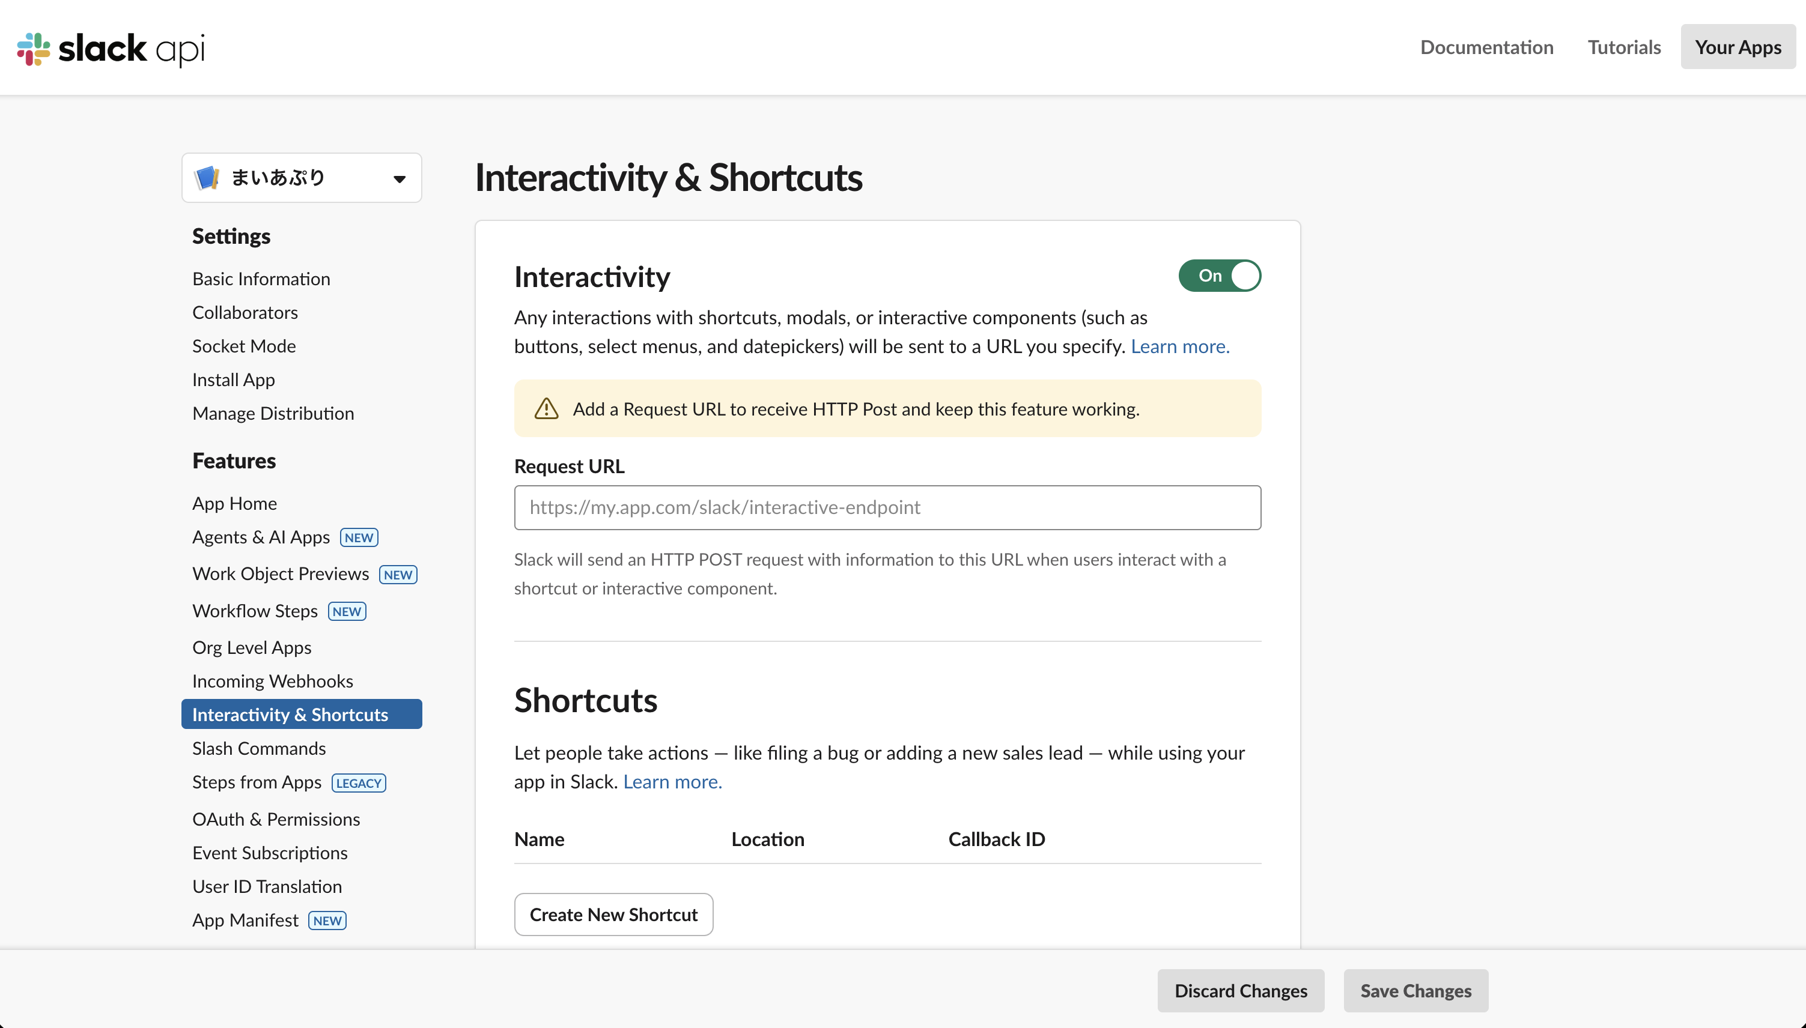
Task: Click the Create New Shortcut button
Action: (613, 914)
